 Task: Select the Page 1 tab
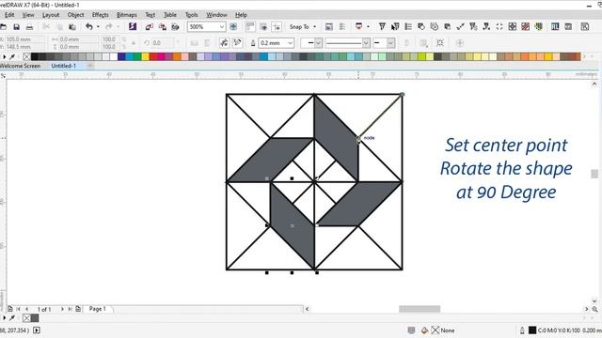pos(97,309)
